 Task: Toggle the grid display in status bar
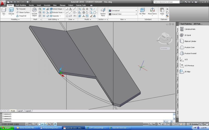point(30,124)
